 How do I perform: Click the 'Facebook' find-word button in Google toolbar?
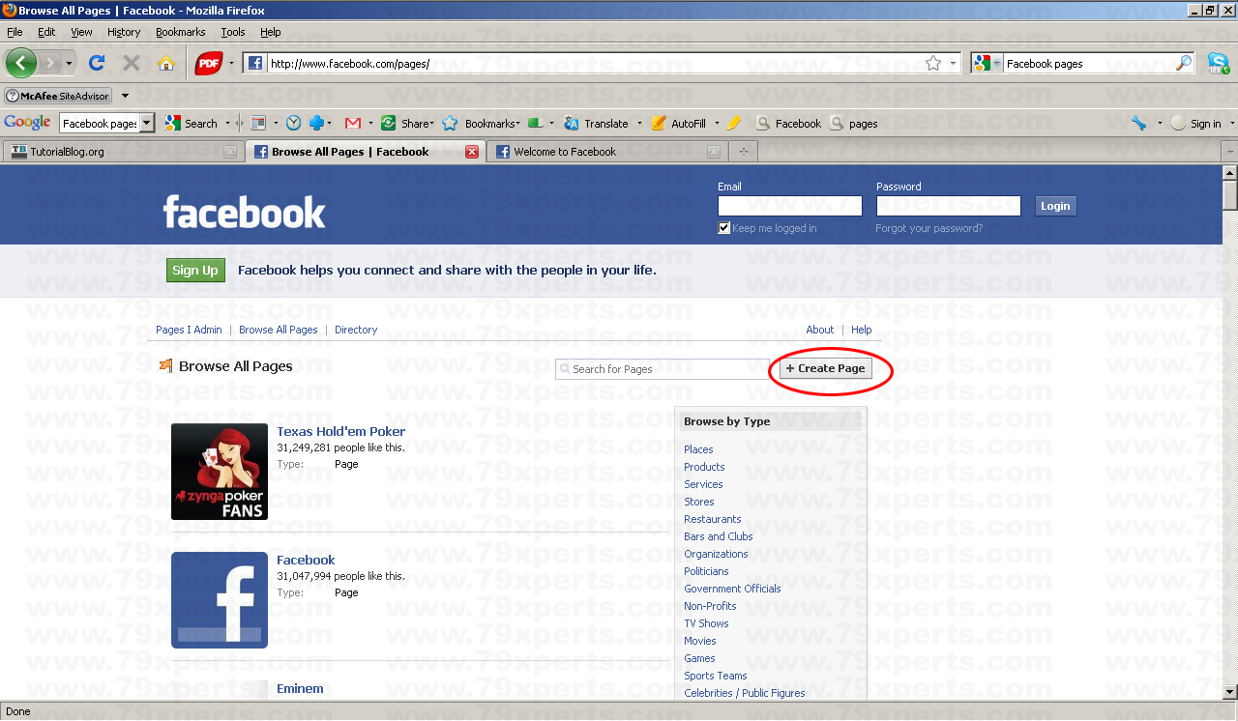point(788,123)
